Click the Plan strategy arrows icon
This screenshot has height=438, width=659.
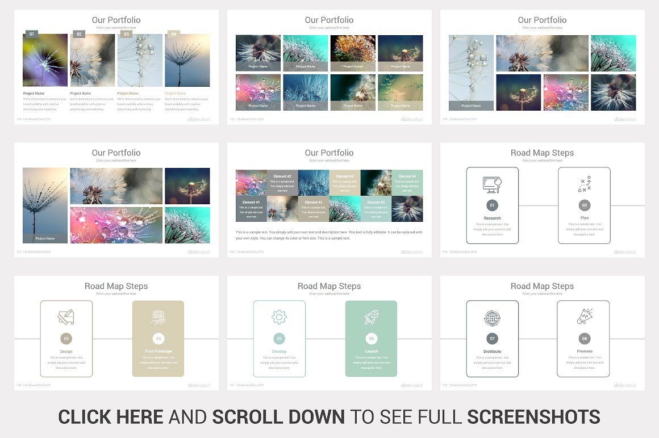(584, 184)
